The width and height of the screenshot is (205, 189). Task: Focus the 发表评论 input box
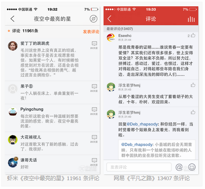(139, 167)
